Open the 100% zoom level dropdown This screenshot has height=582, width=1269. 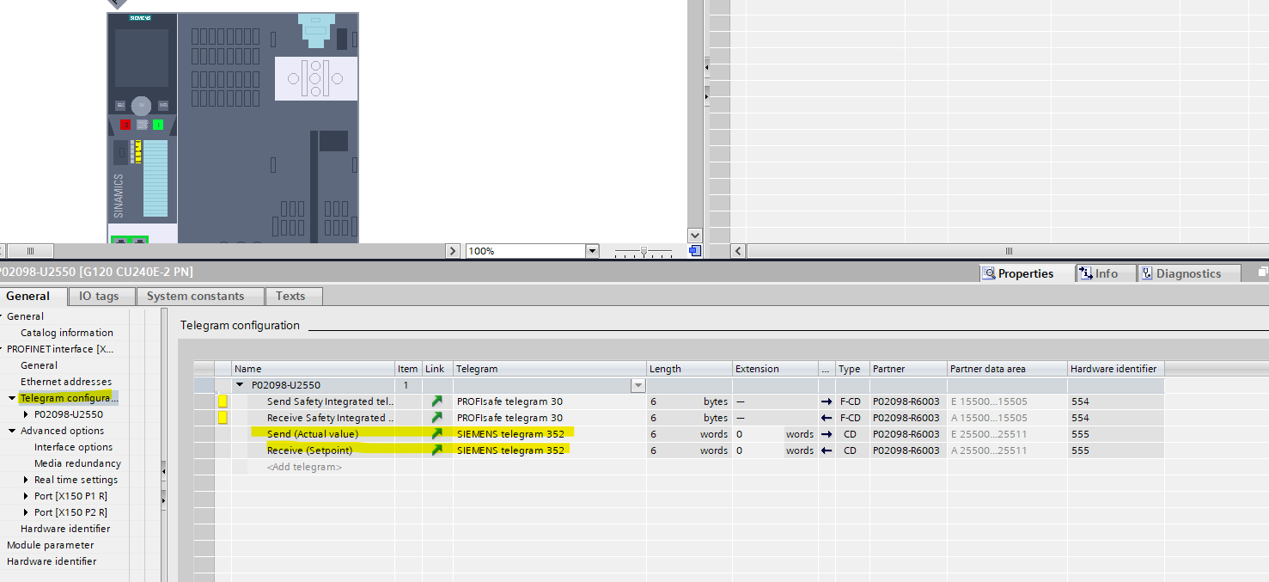coord(591,251)
